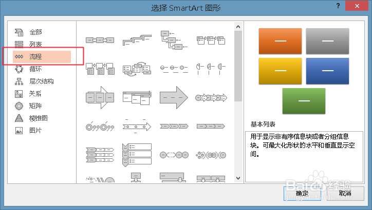Select the 层次结构 (Hierarchy) category
This screenshot has width=372, height=210.
coord(42,81)
